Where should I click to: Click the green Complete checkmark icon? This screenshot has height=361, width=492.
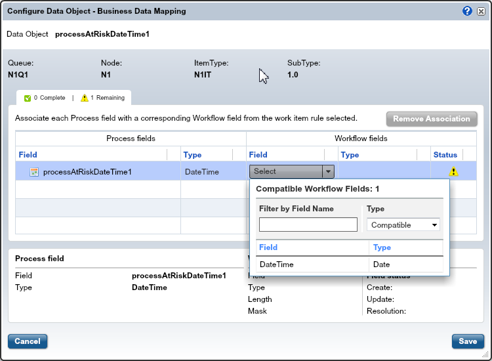tap(28, 98)
